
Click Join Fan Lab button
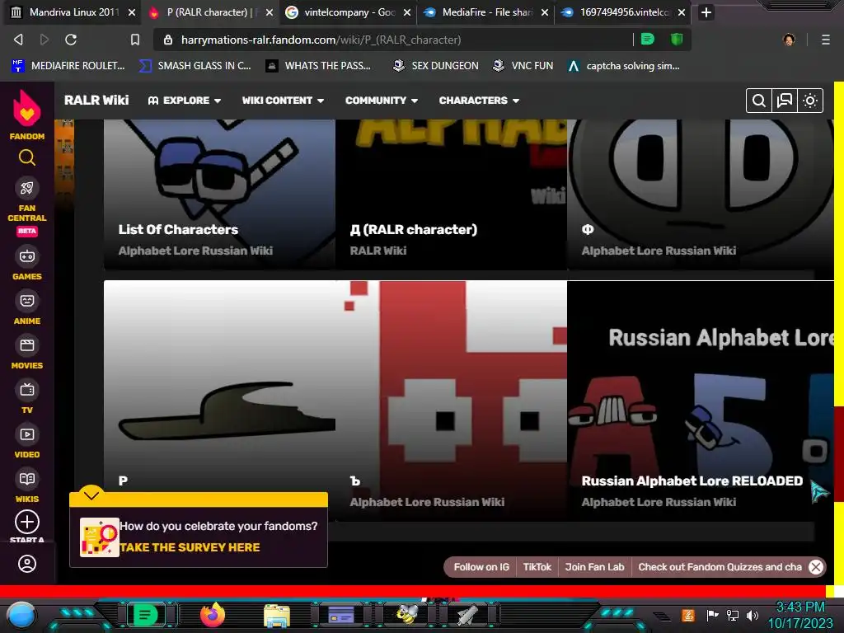[x=595, y=567]
